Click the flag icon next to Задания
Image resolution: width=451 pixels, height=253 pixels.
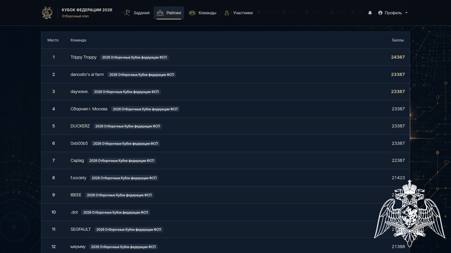pyautogui.click(x=127, y=13)
